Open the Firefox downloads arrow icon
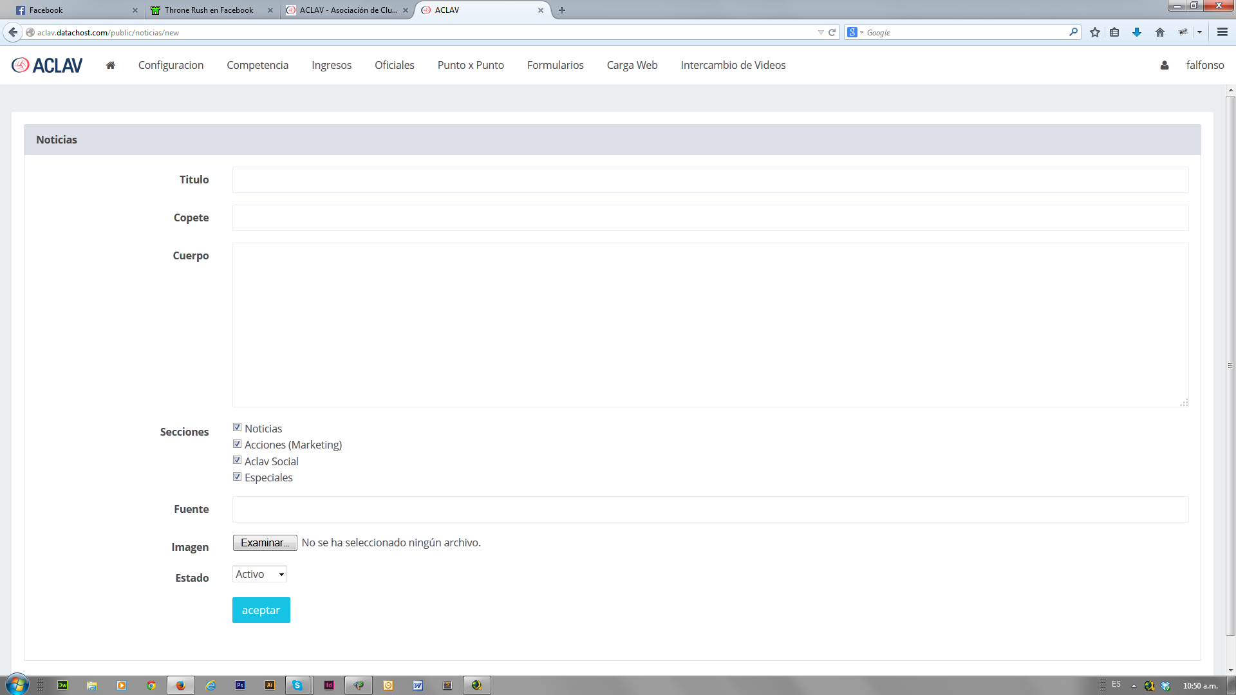This screenshot has width=1236, height=695. (x=1137, y=32)
